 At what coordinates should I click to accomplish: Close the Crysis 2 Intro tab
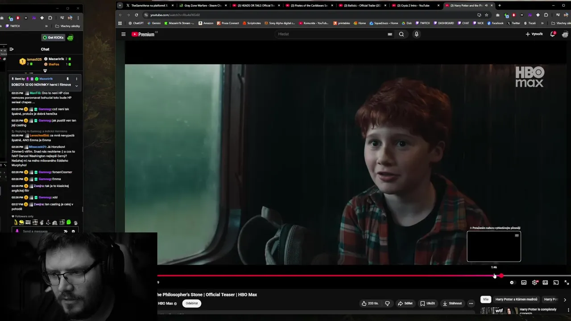439,5
